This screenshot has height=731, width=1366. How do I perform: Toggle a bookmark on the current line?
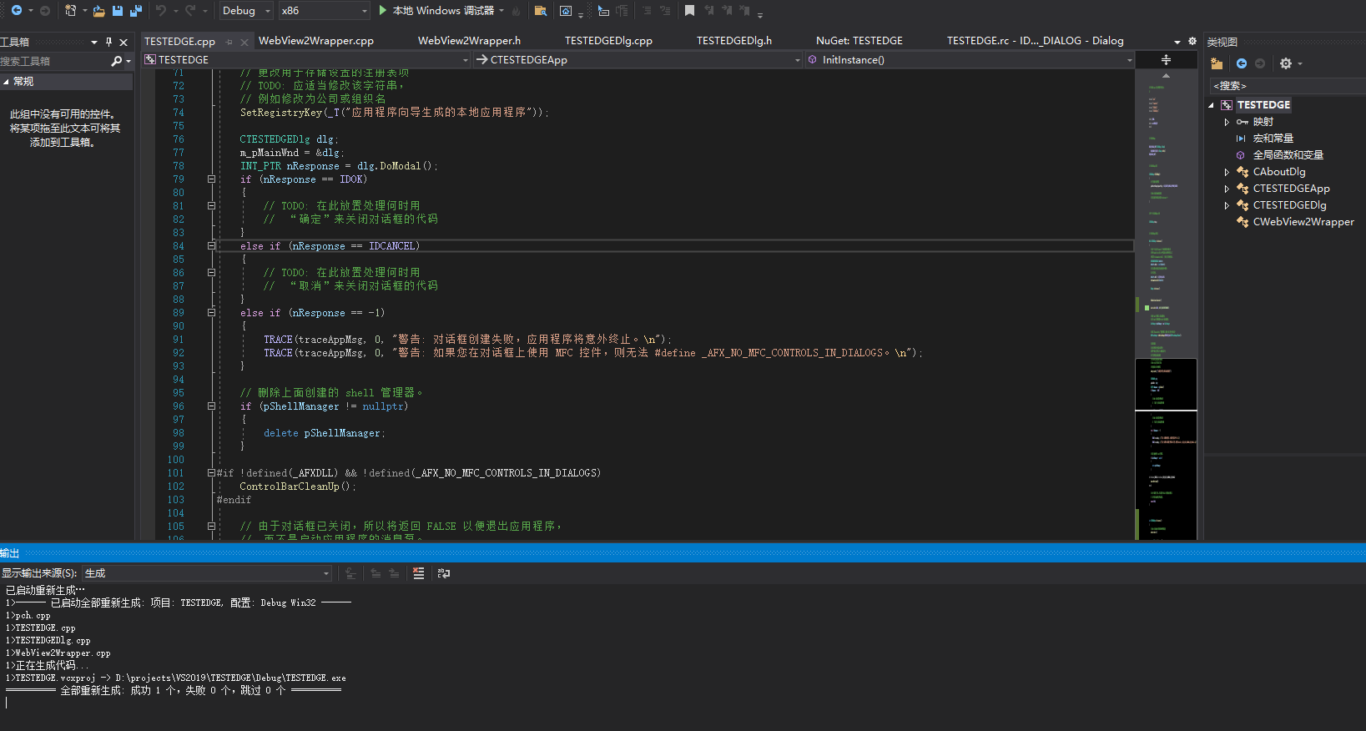tap(689, 10)
